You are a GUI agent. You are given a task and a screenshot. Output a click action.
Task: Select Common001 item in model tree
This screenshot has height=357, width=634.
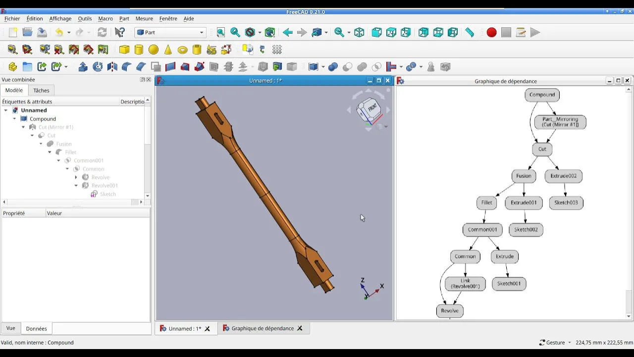click(x=89, y=160)
